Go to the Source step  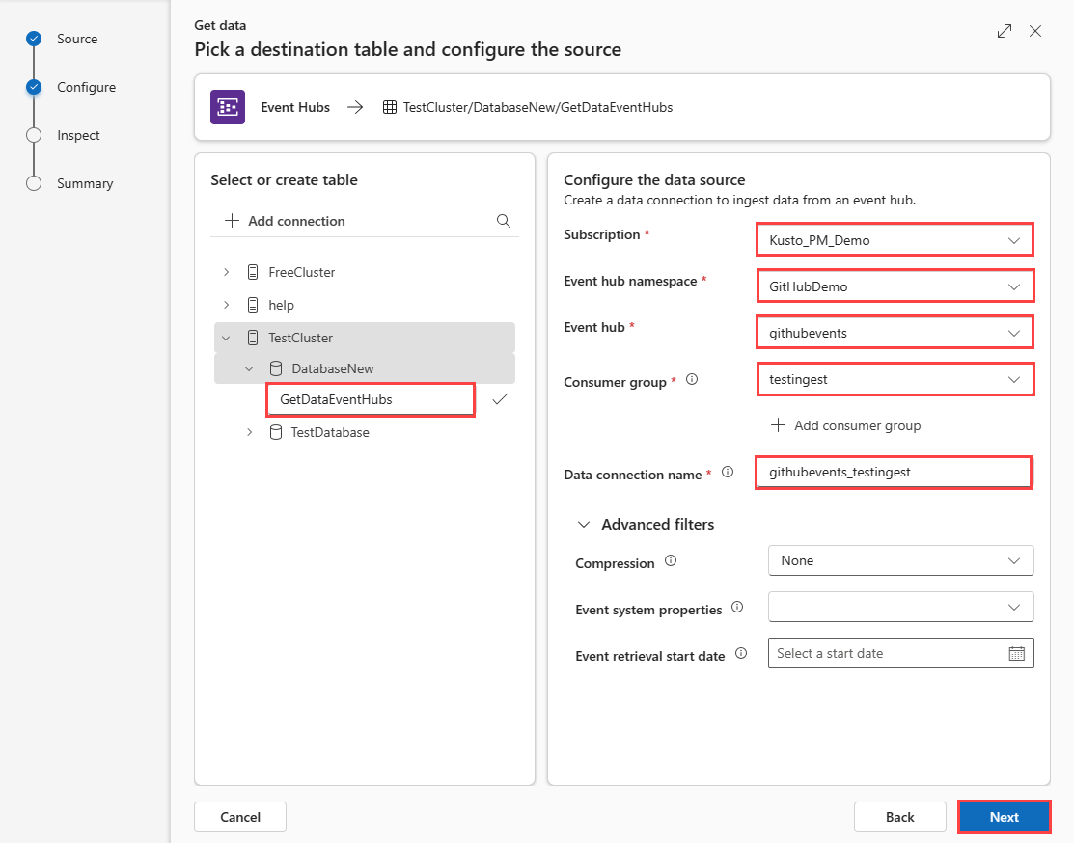pyautogui.click(x=77, y=40)
